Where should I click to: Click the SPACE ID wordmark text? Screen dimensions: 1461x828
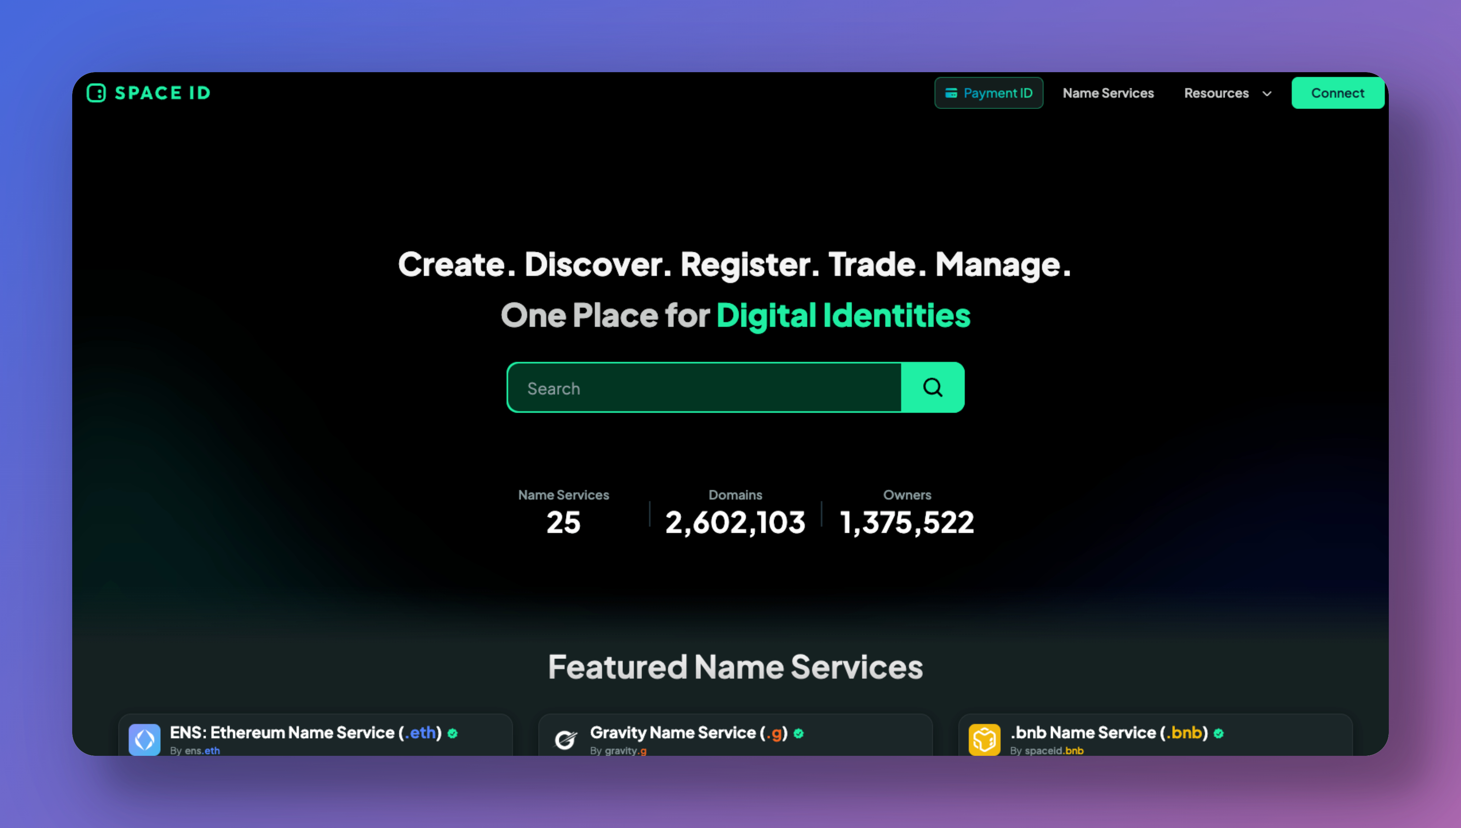coord(163,93)
